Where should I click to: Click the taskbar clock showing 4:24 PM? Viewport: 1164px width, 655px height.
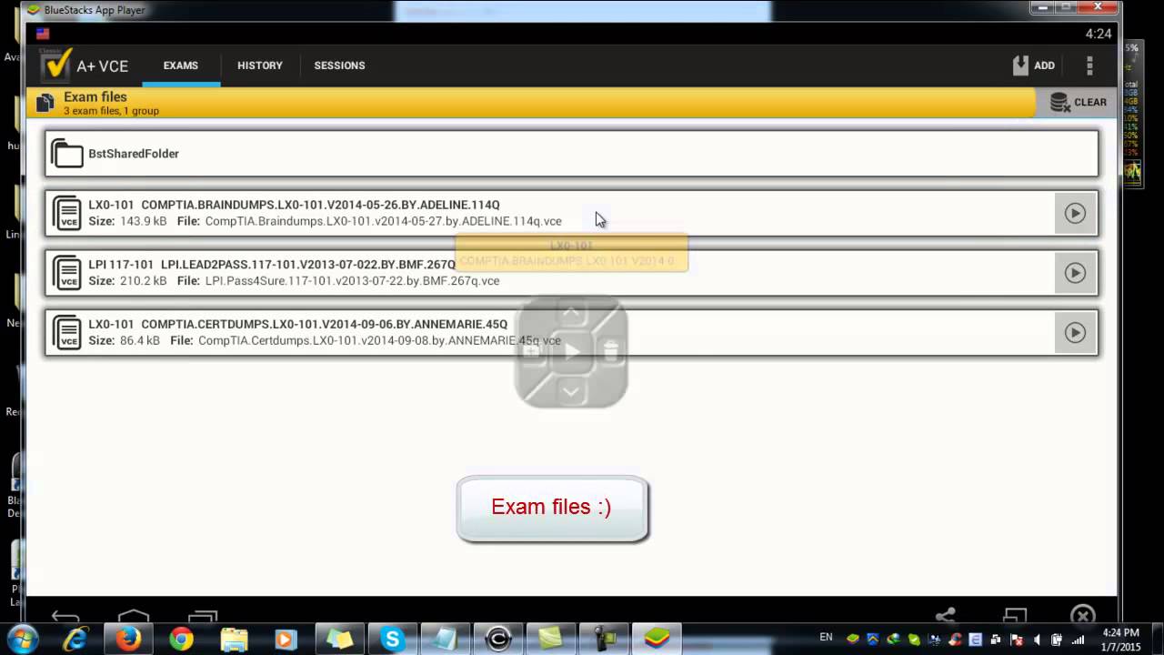point(1120,640)
